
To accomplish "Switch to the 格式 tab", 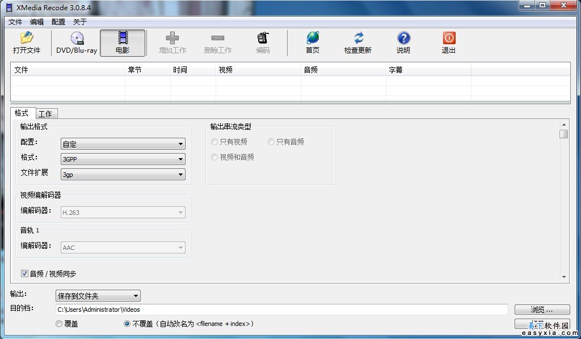I will (x=22, y=113).
